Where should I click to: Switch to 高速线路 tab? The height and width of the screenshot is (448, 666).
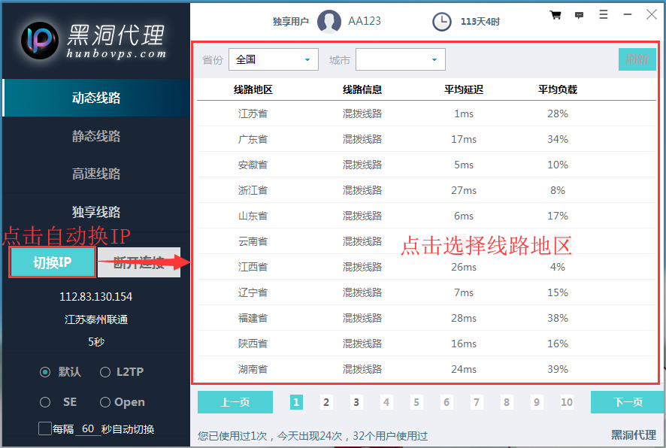[x=96, y=174]
